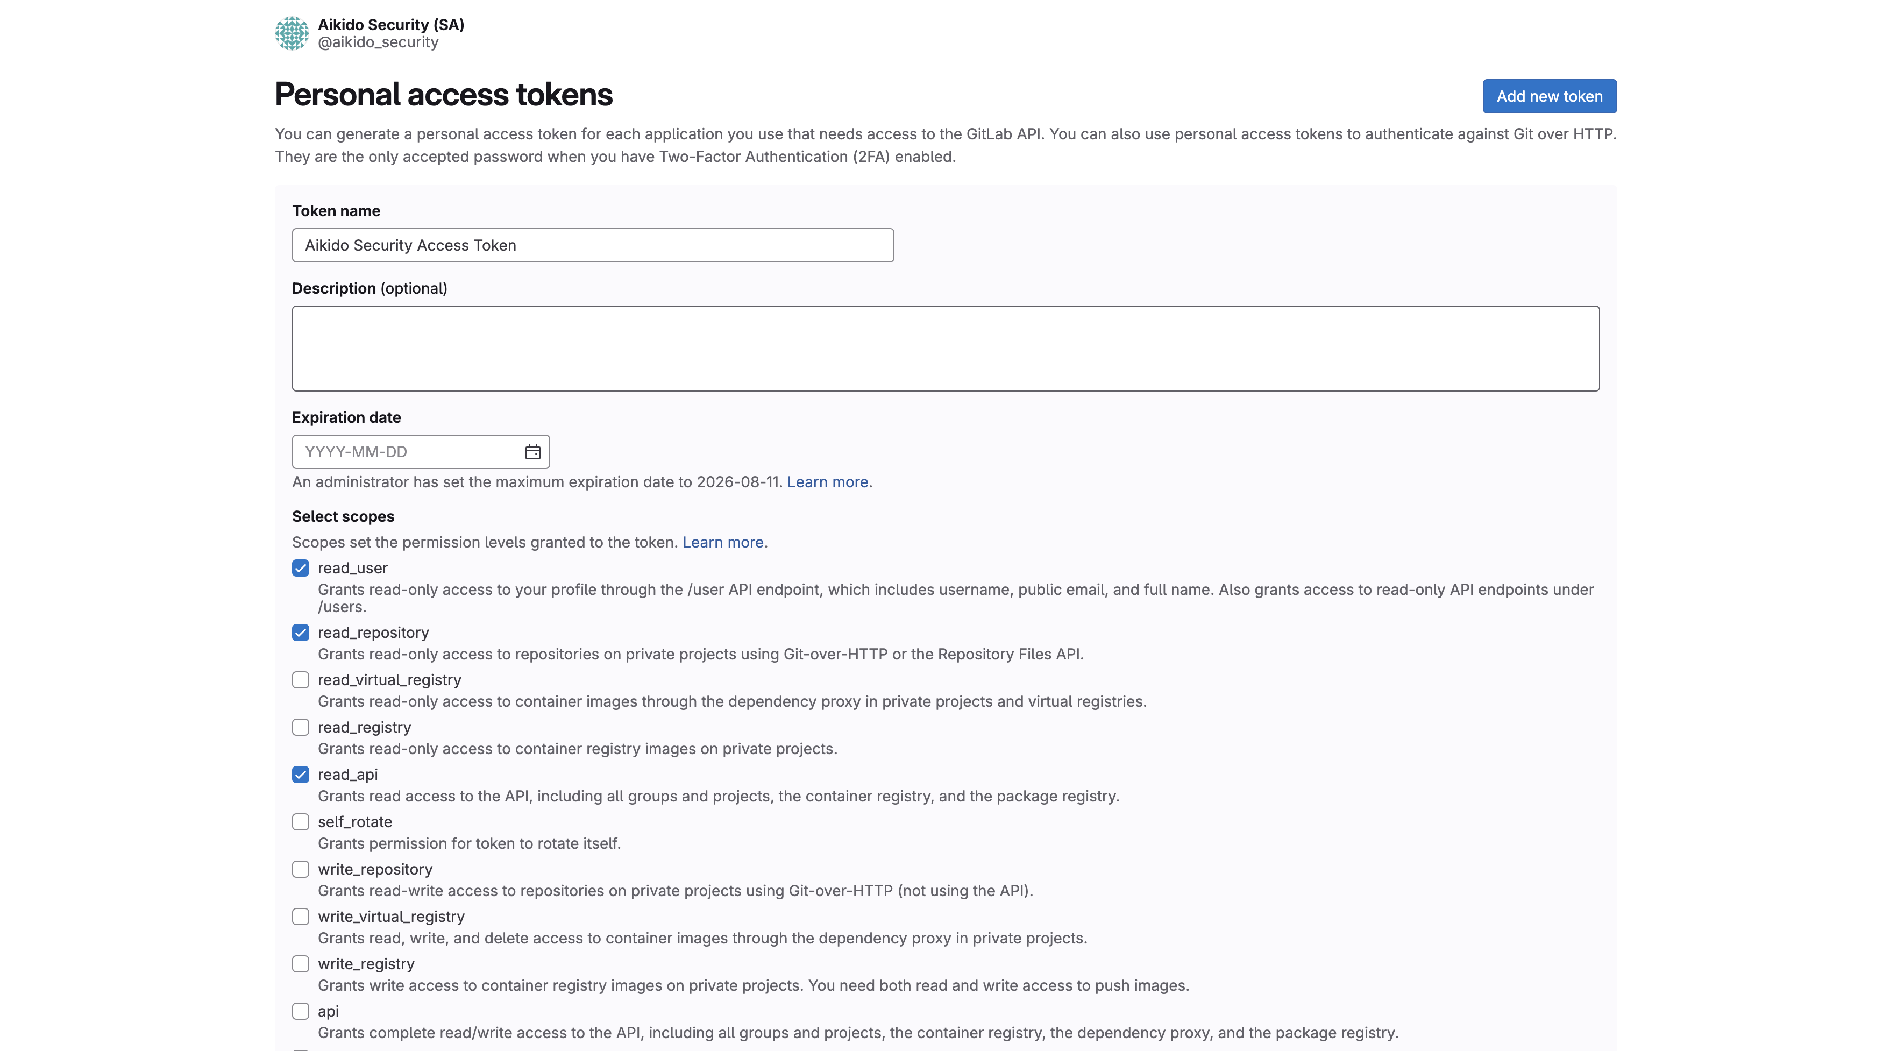1890x1051 pixels.
Task: Click the read_api scope label text
Action: pos(348,775)
